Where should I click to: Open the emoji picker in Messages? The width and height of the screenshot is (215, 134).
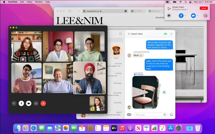click(x=171, y=115)
